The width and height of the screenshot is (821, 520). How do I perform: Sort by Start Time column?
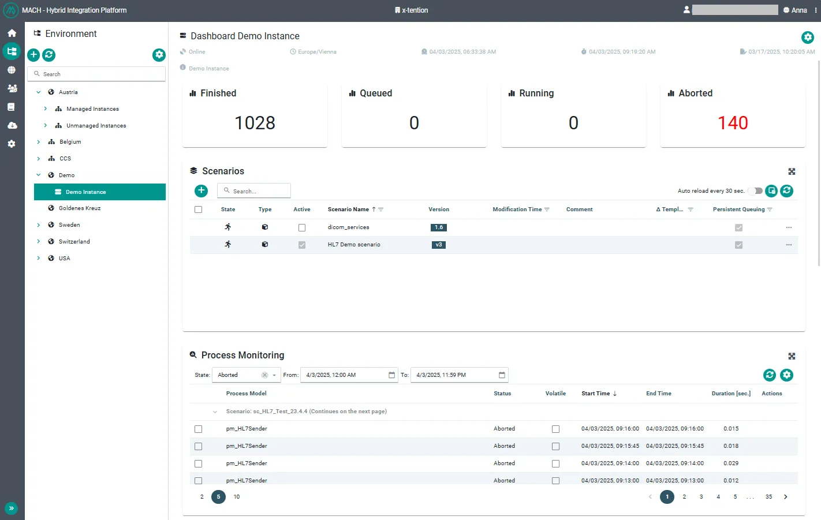pyautogui.click(x=596, y=394)
